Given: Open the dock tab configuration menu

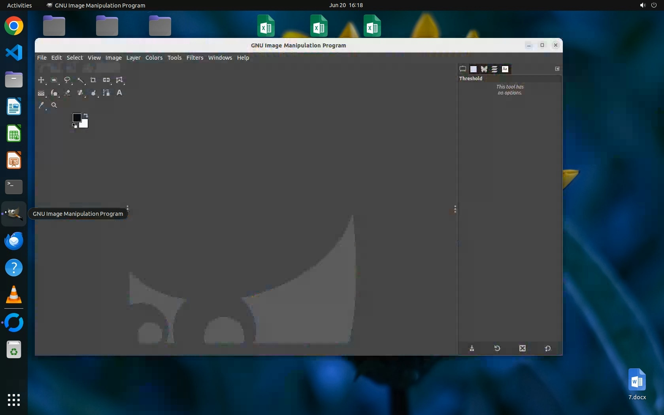Looking at the screenshot, I should [557, 69].
